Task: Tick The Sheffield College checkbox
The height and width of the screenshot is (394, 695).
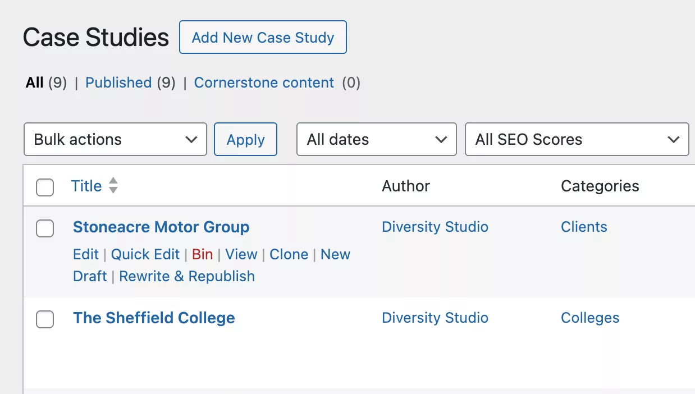Action: click(x=45, y=319)
